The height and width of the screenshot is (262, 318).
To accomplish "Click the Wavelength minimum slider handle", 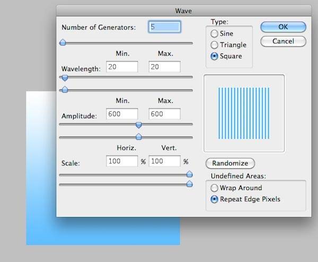I will (65, 77).
